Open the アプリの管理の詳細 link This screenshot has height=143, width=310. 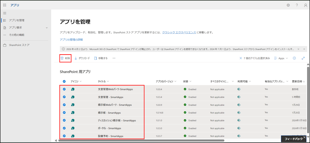click(x=71, y=39)
